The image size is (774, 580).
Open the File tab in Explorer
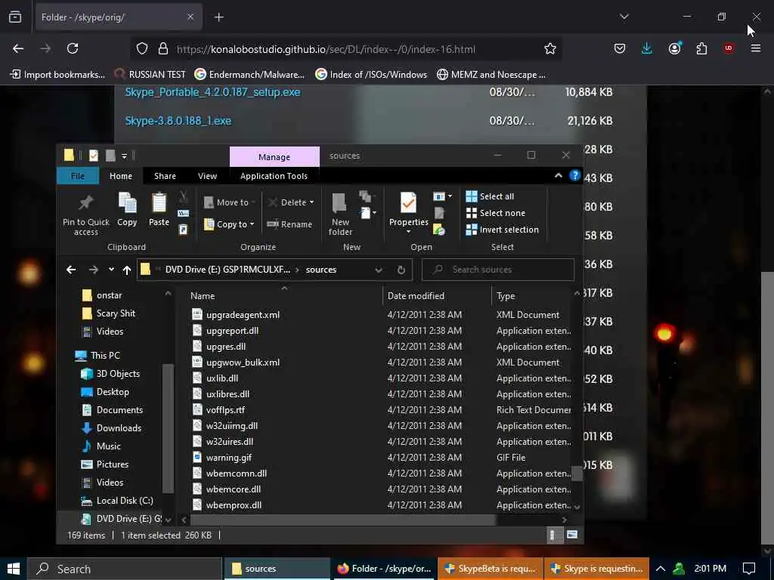[x=78, y=175]
